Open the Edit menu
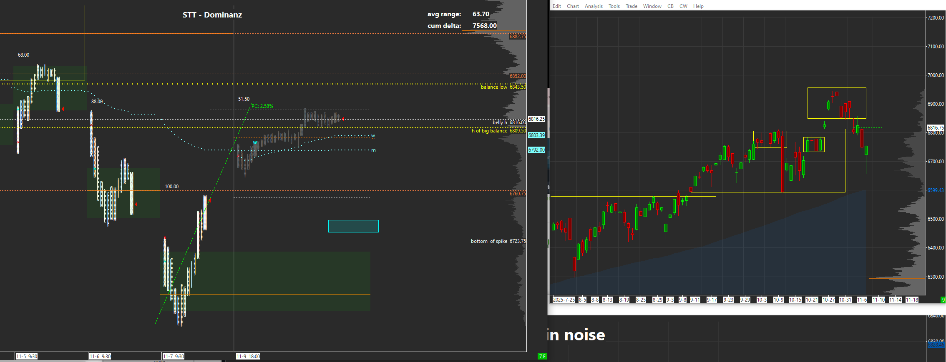 pos(556,6)
